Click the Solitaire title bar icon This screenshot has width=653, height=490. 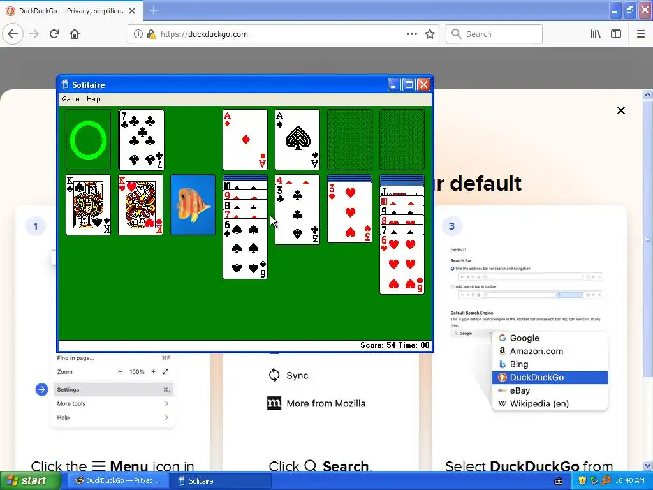pyautogui.click(x=64, y=85)
